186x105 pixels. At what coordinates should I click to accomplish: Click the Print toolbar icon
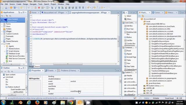pos(6,8)
